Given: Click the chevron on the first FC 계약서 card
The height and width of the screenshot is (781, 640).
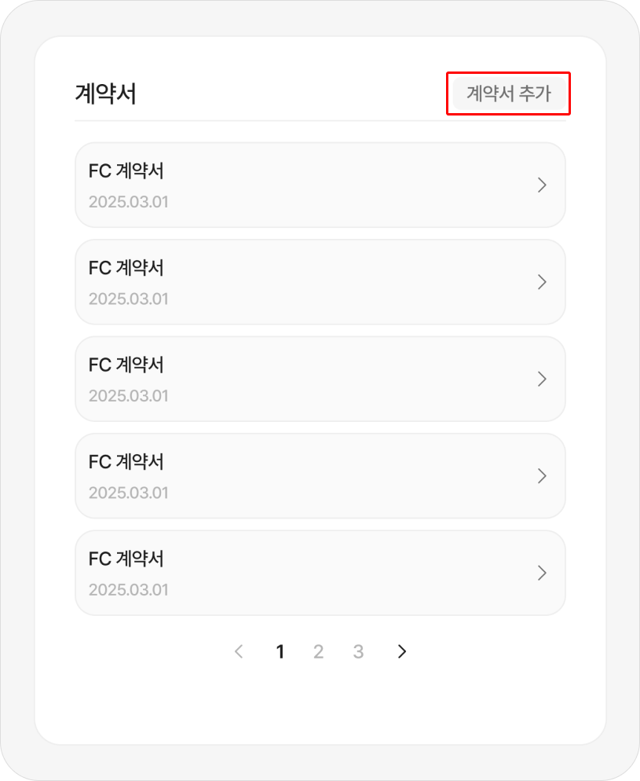Looking at the screenshot, I should tap(541, 185).
